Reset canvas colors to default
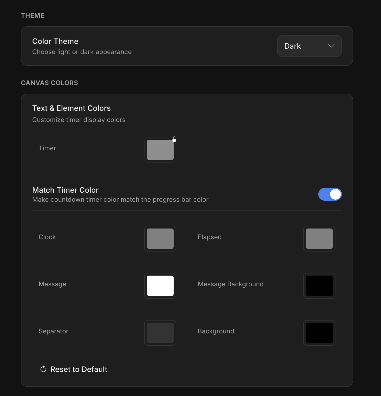The width and height of the screenshot is (381, 396). 73,369
